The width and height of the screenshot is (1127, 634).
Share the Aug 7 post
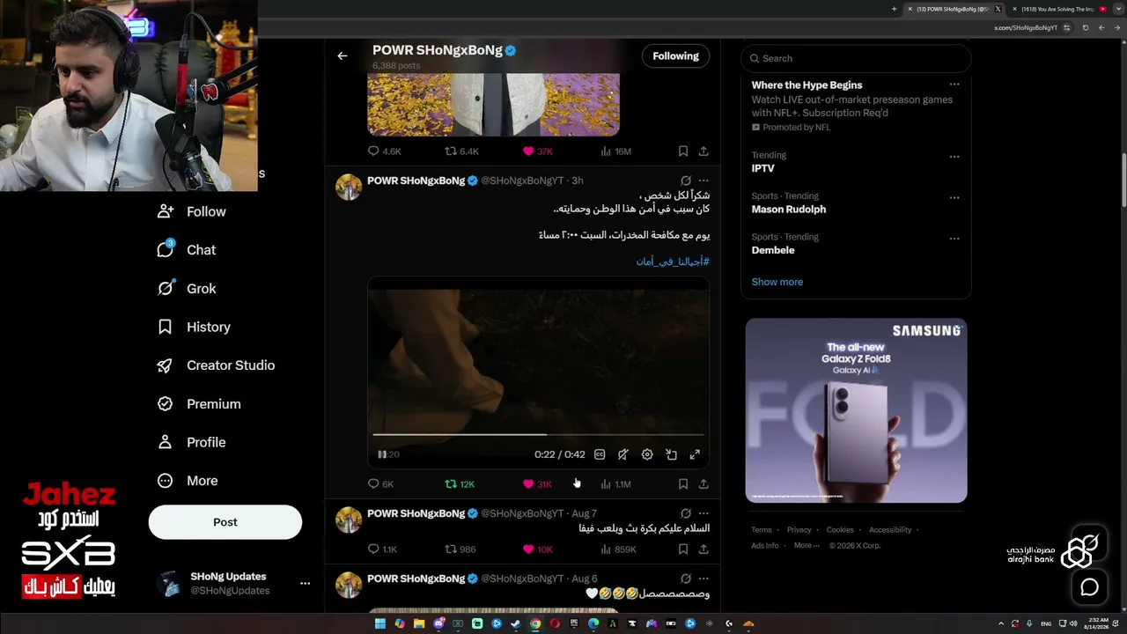click(x=703, y=549)
